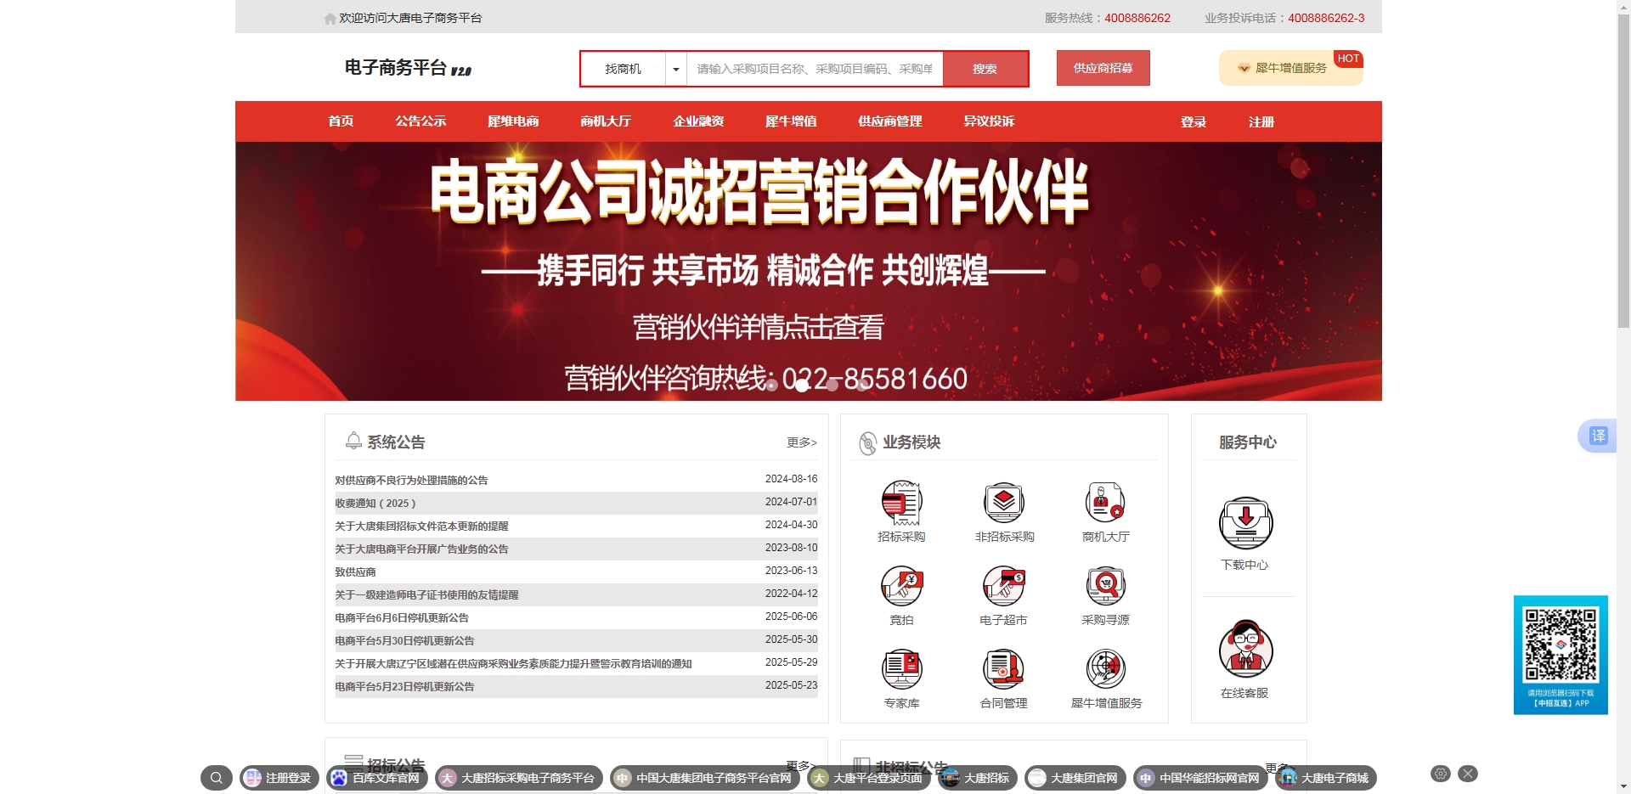Select the second banner carousel dot
This screenshot has height=794, width=1631.
point(802,386)
